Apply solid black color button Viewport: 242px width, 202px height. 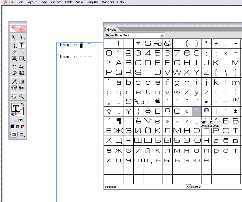(13, 127)
